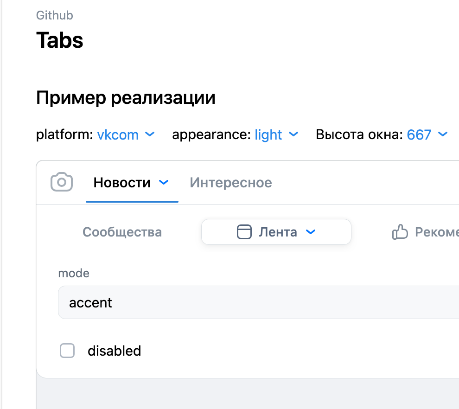Click the thumbs-up icon next to Рекомендации
This screenshot has height=409, width=459.
point(400,232)
